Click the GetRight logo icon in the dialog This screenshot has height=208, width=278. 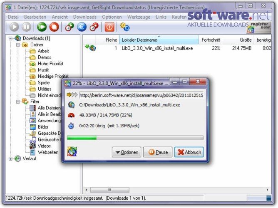tap(72, 151)
